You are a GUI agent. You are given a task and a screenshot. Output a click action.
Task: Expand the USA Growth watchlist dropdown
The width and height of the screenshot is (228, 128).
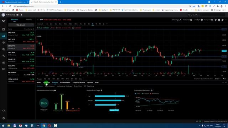pyautogui.click(x=21, y=25)
